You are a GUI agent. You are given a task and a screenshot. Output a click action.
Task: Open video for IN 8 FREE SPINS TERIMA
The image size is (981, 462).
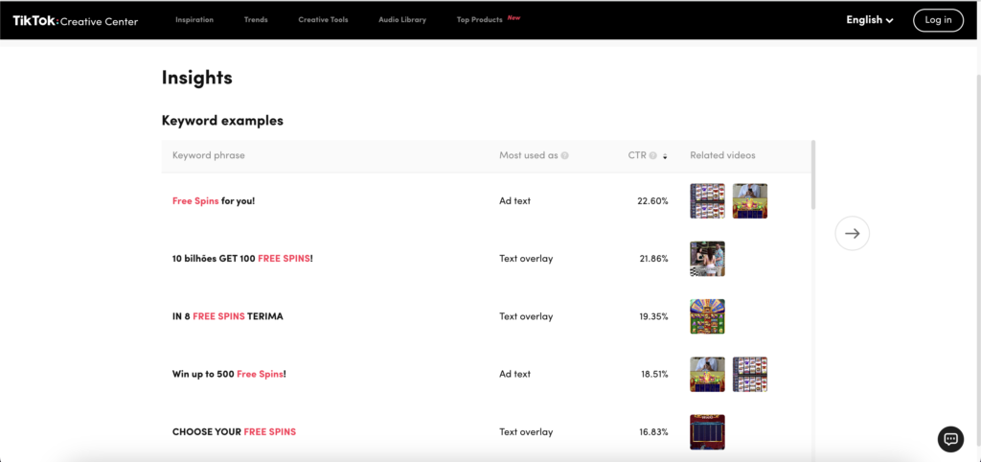point(707,316)
